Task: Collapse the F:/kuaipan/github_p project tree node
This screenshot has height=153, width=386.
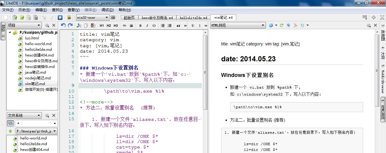Action: pyautogui.click(x=9, y=32)
